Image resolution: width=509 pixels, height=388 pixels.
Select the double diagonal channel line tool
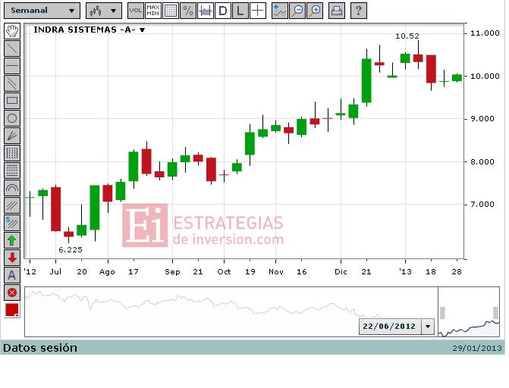click(12, 83)
